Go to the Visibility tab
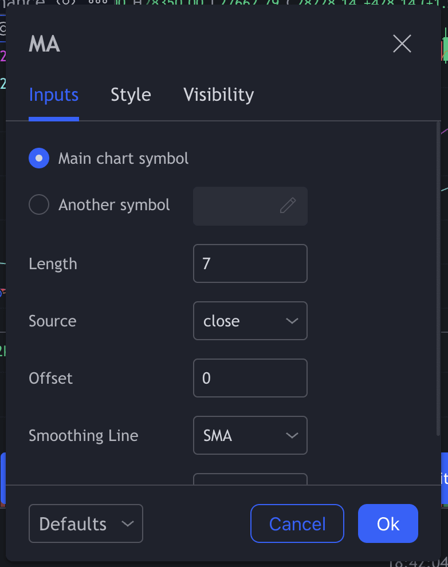 pos(218,94)
